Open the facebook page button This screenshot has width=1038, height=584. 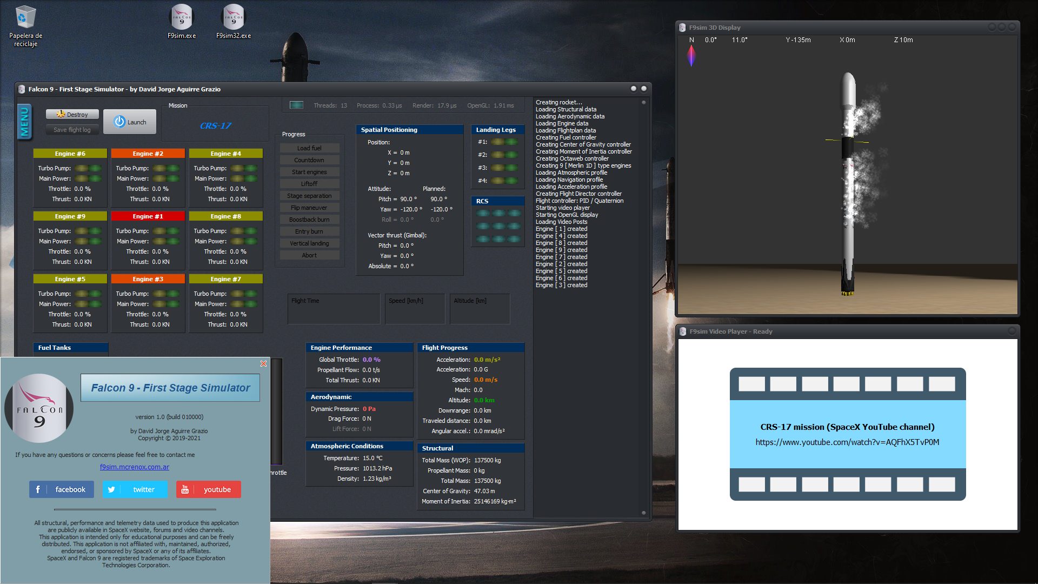[62, 489]
